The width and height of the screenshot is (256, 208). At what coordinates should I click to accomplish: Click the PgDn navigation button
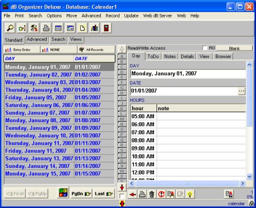coord(81,194)
